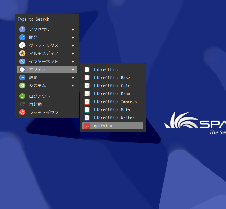The image size is (226, 209).
Task: Open the インターネット menu entry
Action: point(47,61)
